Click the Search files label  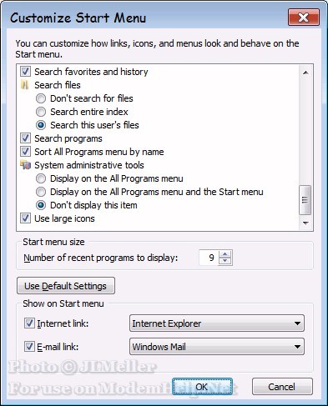point(58,85)
